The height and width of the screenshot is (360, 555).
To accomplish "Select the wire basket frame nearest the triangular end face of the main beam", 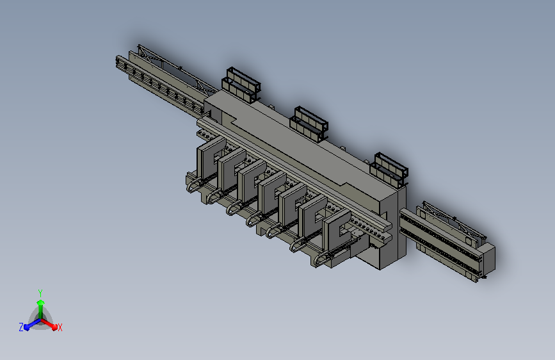I will [x=389, y=170].
